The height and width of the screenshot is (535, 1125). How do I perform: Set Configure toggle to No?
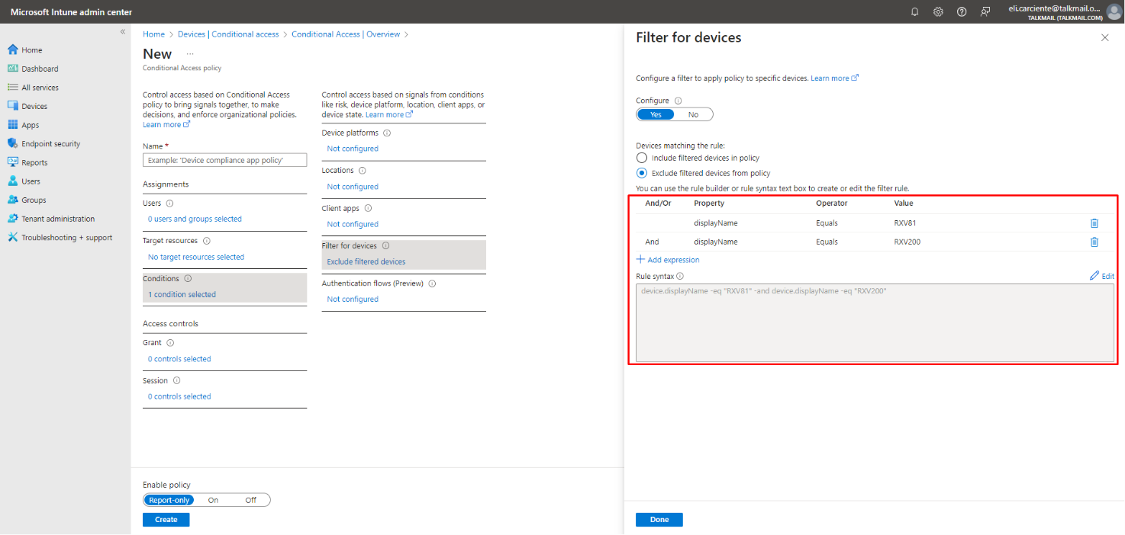tap(693, 114)
